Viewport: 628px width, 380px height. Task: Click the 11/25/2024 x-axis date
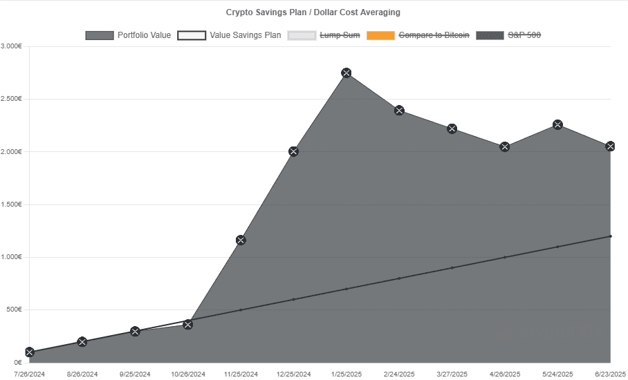[x=241, y=374]
